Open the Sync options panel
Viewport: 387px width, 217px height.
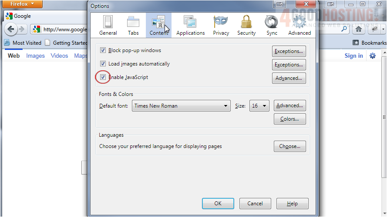(272, 25)
